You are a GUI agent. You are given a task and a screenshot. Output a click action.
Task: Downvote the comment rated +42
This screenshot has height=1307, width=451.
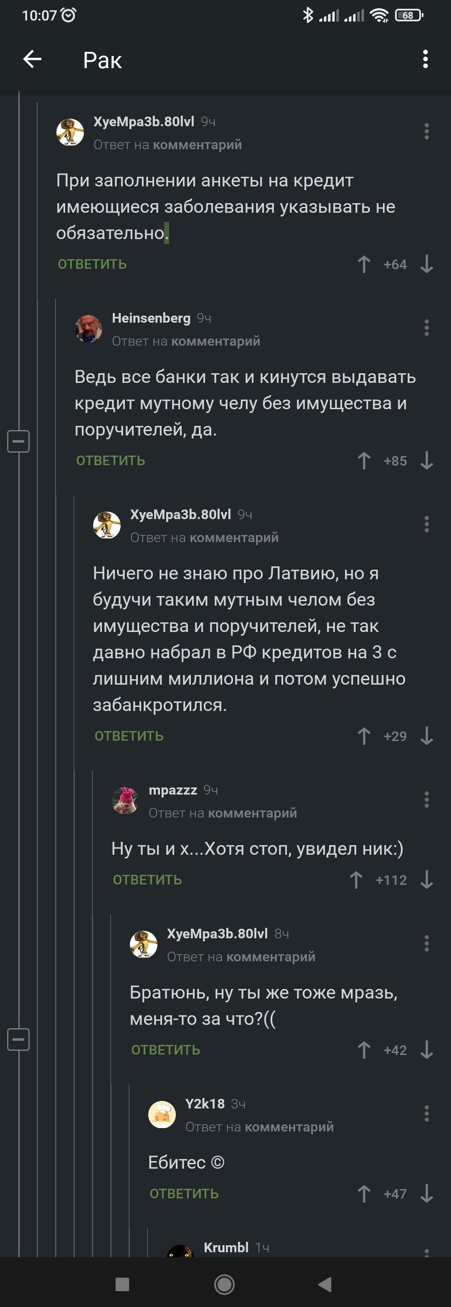click(x=427, y=1050)
